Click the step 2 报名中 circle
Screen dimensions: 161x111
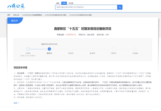49,49
